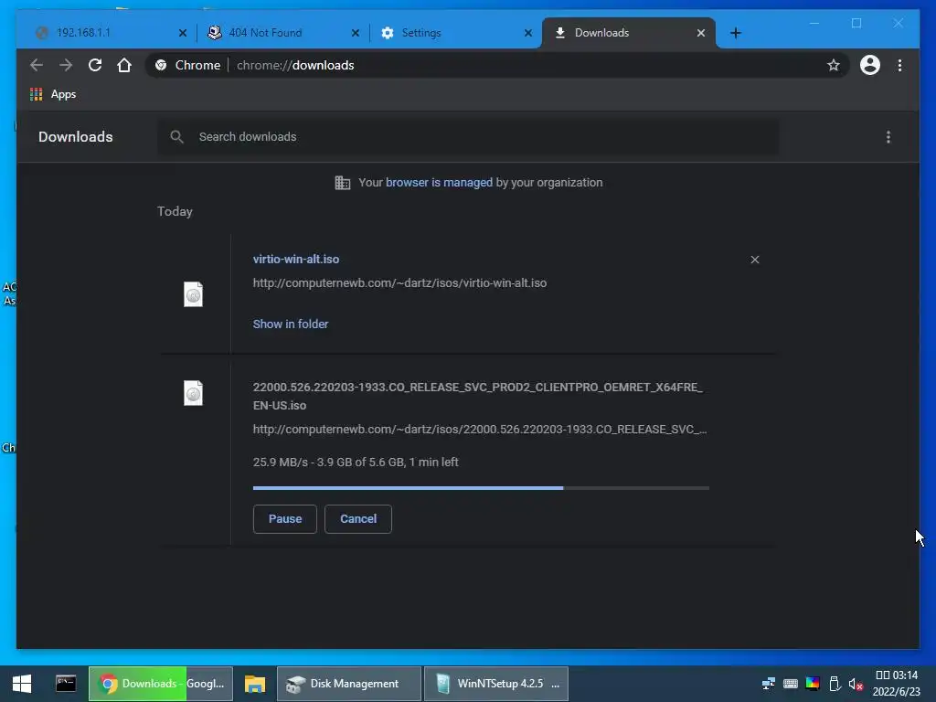Cancel the ISO download
The width and height of the screenshot is (936, 702).
pos(358,519)
